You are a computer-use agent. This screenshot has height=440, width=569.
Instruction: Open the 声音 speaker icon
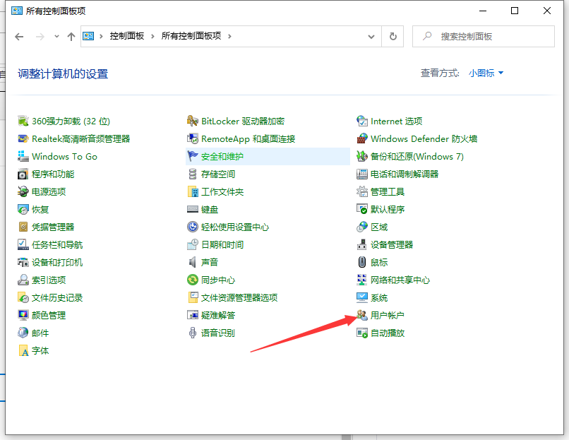click(193, 262)
